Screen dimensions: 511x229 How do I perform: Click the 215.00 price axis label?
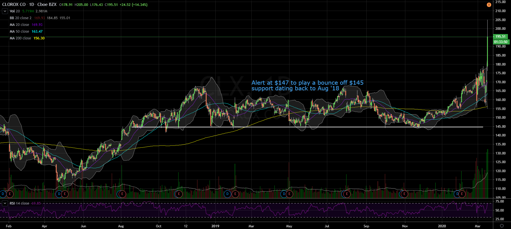click(501, 2)
